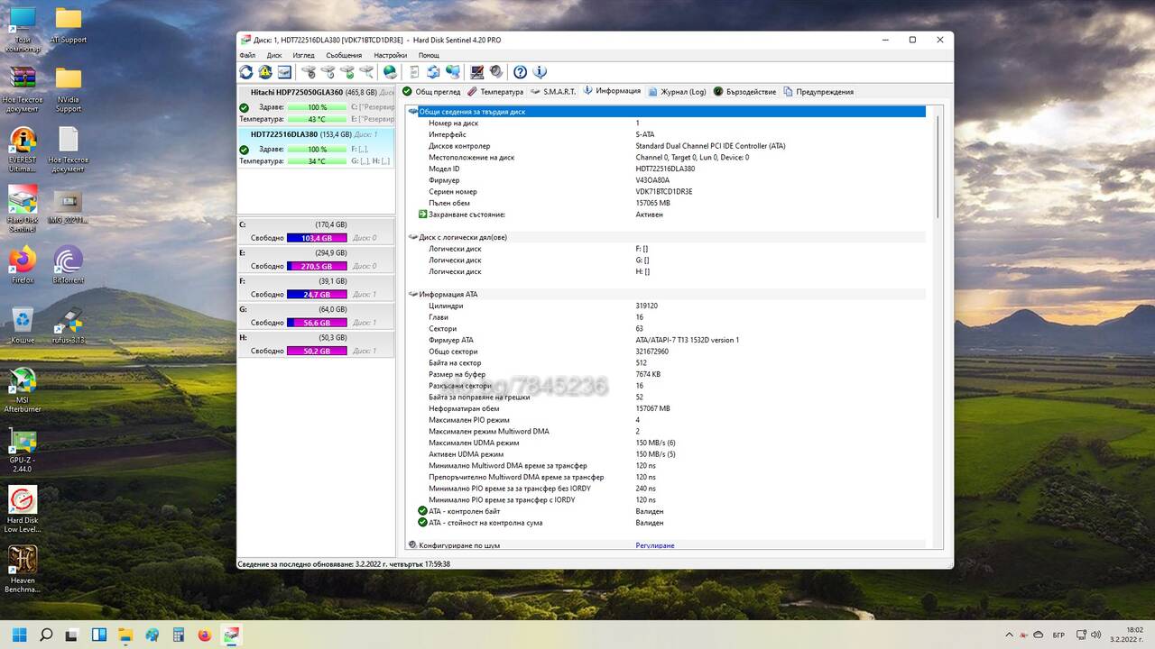The width and height of the screenshot is (1155, 649).
Task: Click the yellow warning alert toolbar icon
Action: (x=265, y=72)
